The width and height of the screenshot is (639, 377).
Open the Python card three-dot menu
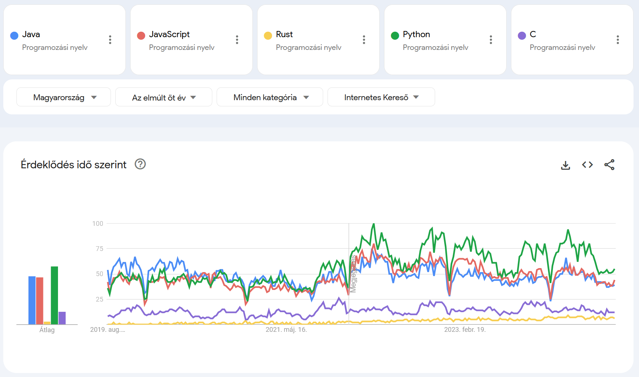click(491, 40)
